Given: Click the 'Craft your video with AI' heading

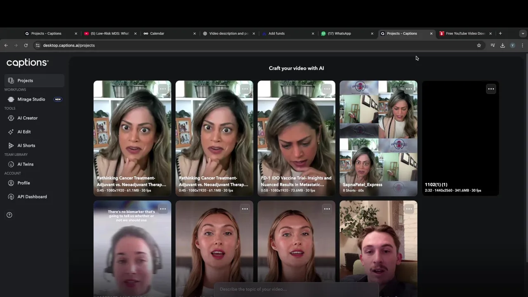Looking at the screenshot, I should pos(296,68).
